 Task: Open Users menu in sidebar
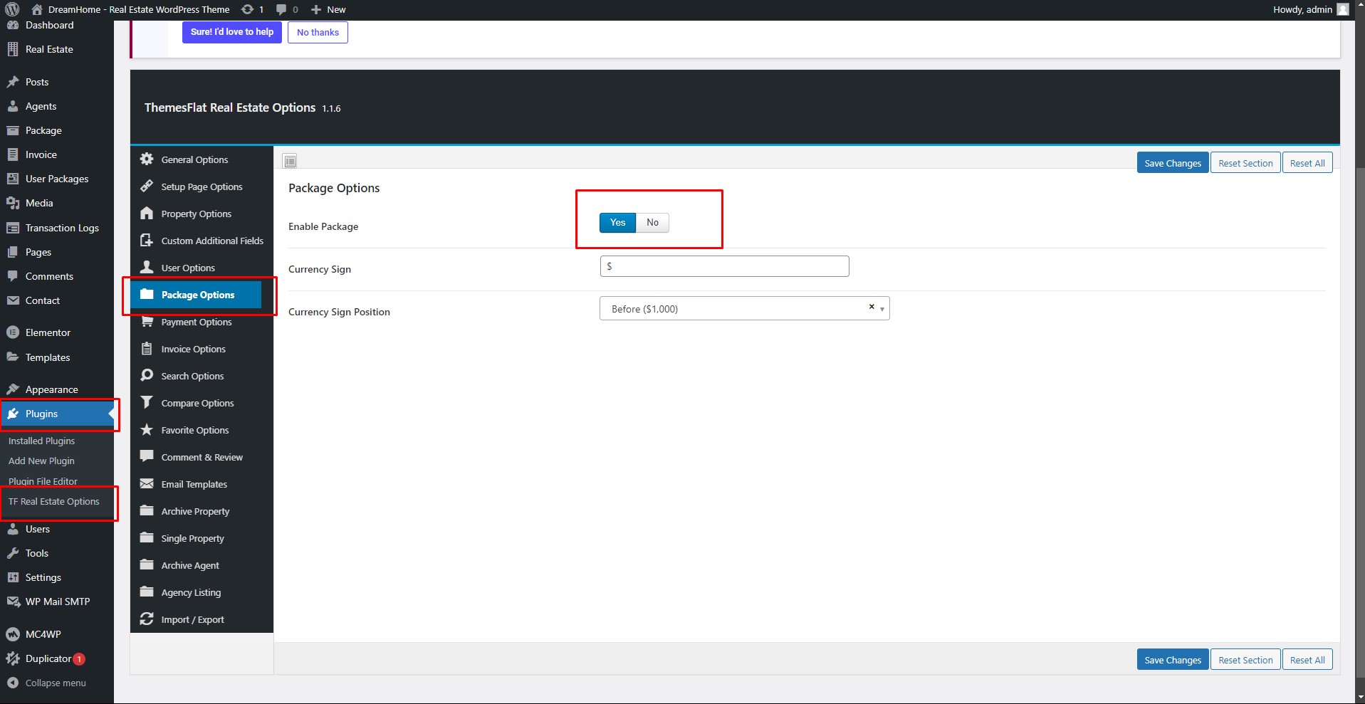(57, 529)
